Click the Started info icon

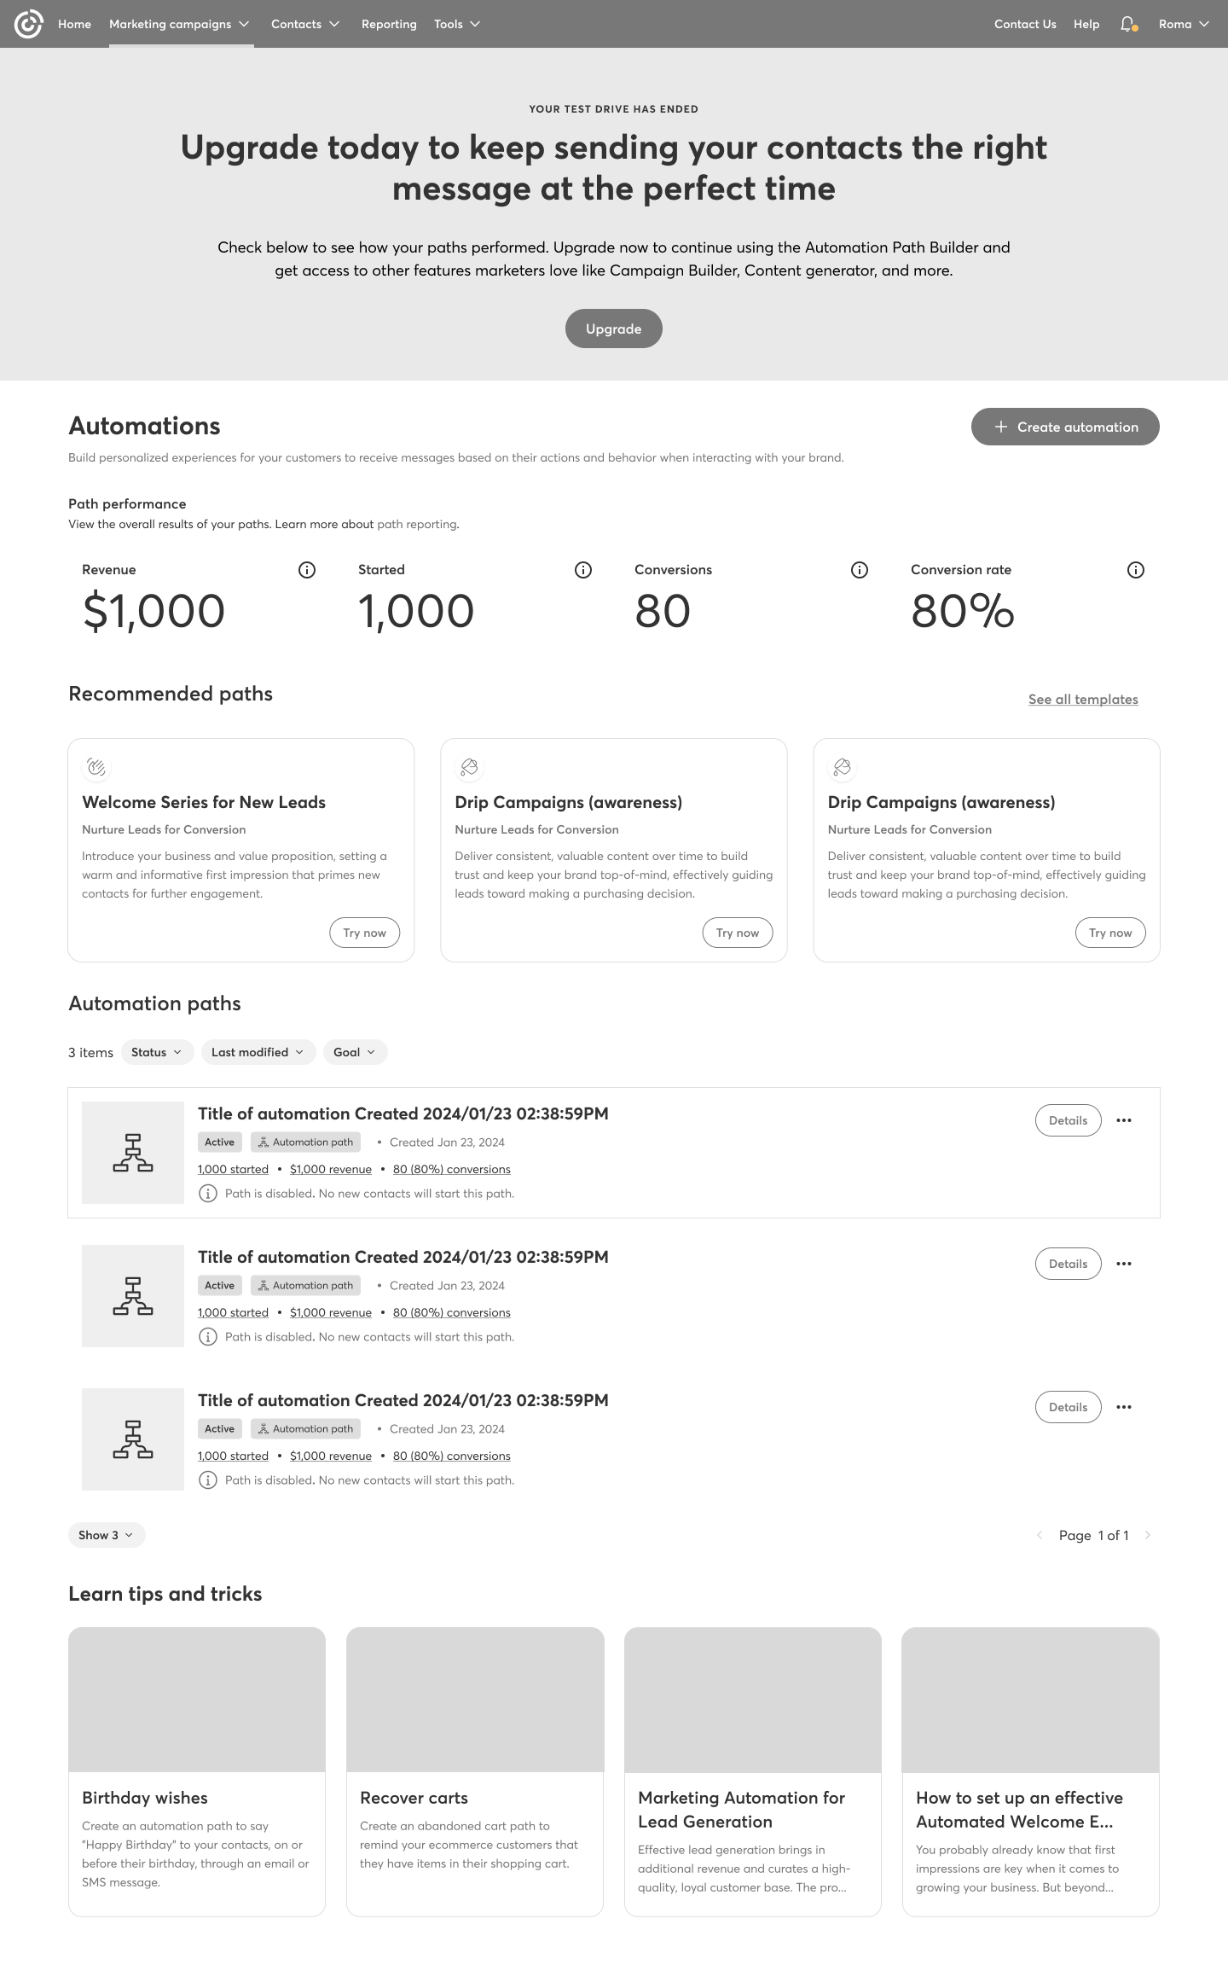583,570
